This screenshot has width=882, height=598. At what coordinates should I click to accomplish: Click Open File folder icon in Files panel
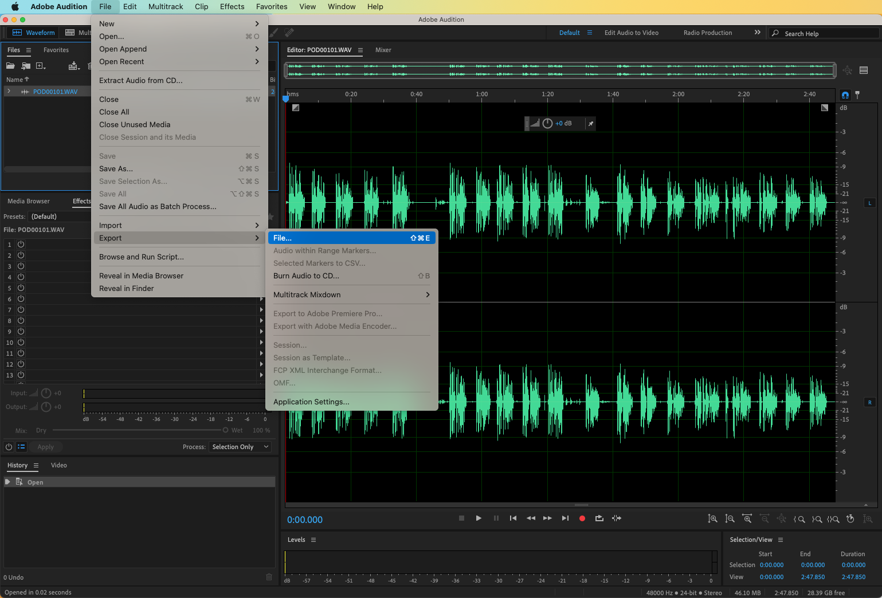pos(10,66)
